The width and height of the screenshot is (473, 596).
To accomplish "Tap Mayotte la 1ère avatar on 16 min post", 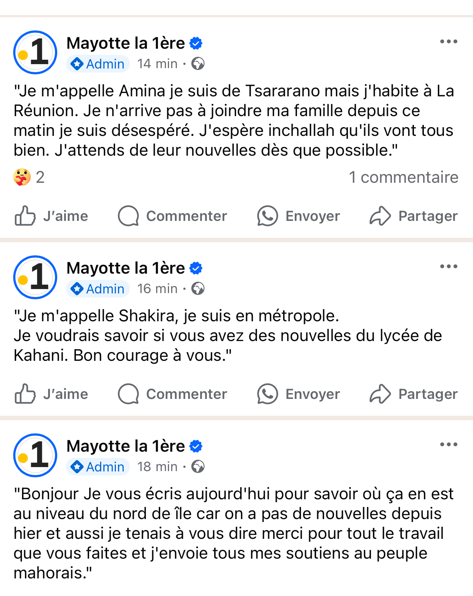I will [35, 277].
